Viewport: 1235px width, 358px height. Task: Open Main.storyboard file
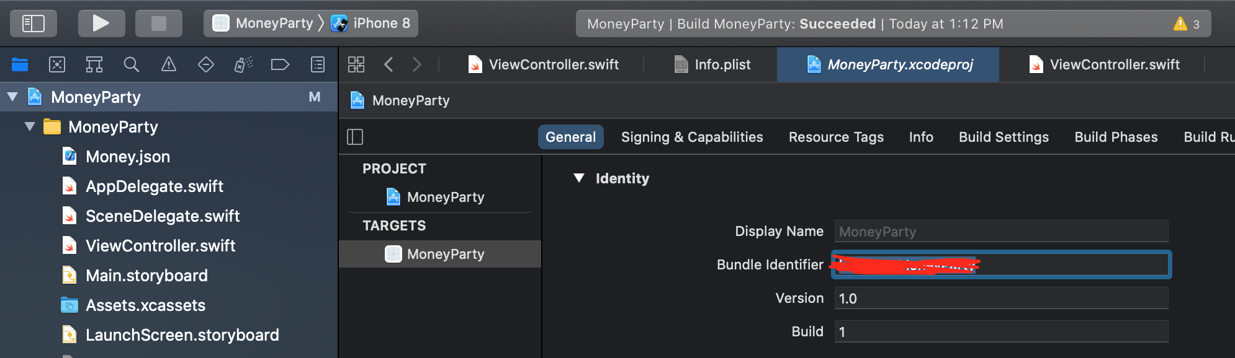tap(146, 276)
